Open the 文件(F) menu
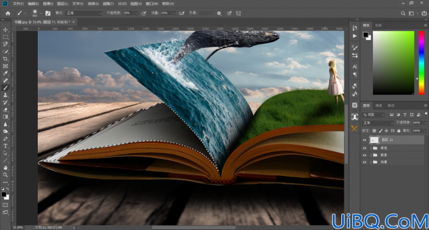The height and width of the screenshot is (230, 429). pyautogui.click(x=18, y=4)
